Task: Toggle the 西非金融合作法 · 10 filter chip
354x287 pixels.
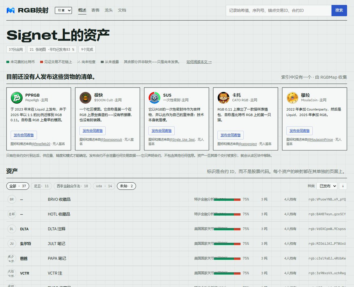Action: 73,186
